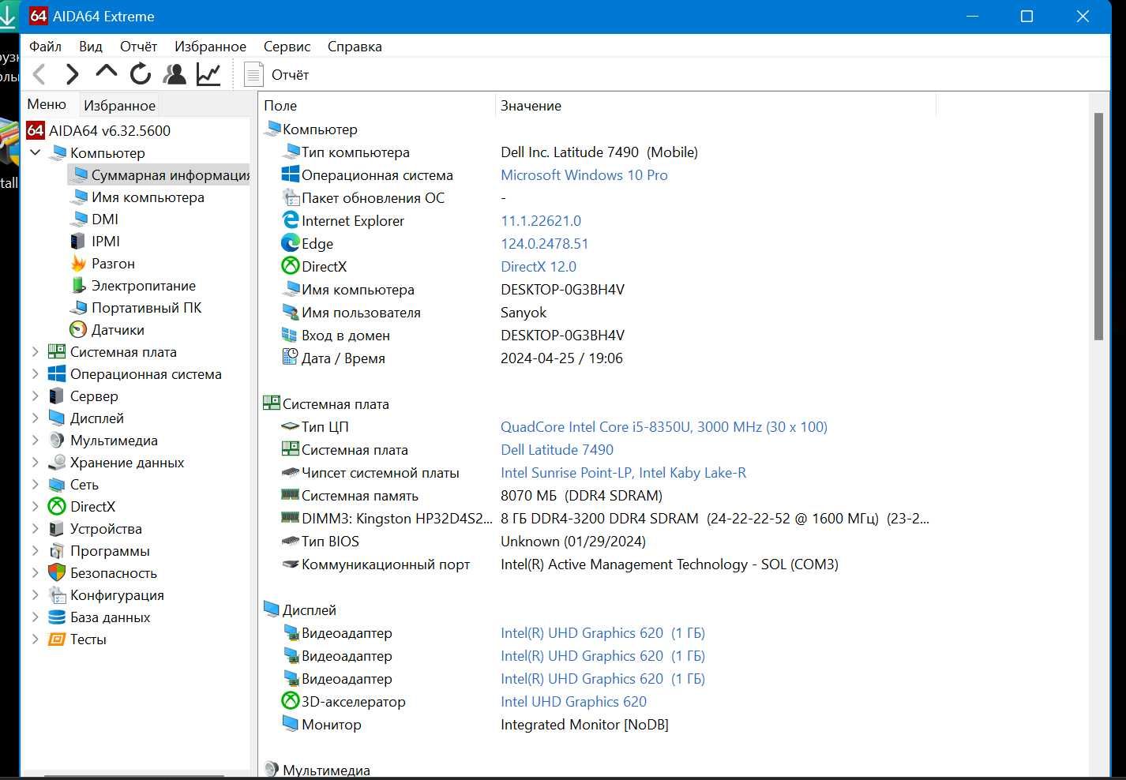Viewport: 1126px width, 780px height.
Task: Expand the Системная плата tree node
Action: [x=35, y=351]
